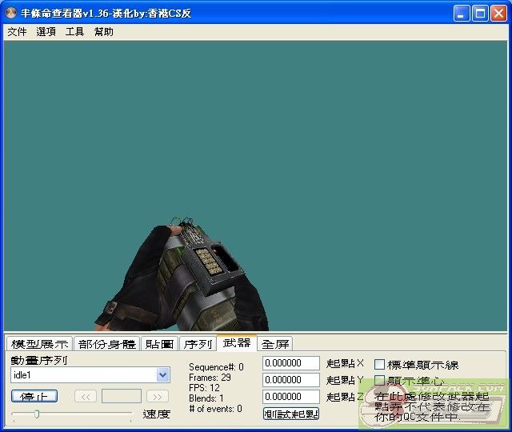Viewport: 512px width, 432px height.
Task: Open the 幫助 menu
Action: (x=103, y=32)
